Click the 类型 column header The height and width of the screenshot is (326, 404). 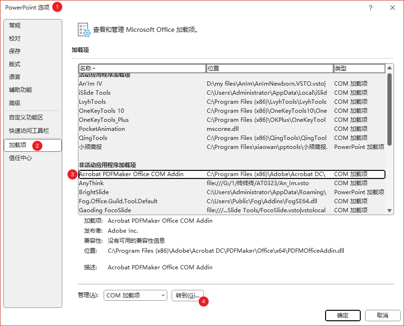pyautogui.click(x=359, y=69)
